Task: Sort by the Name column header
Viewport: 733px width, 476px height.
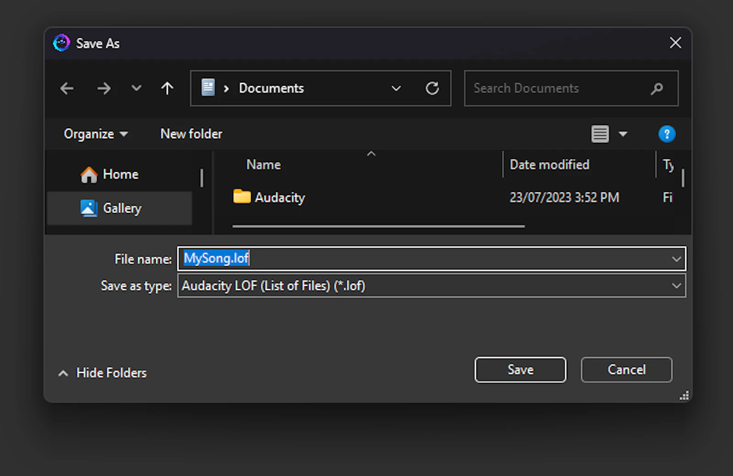Action: coord(263,164)
